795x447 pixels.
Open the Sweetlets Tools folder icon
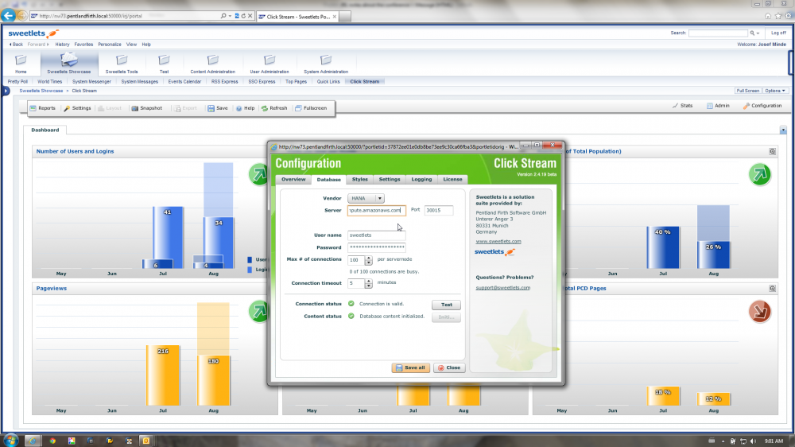(122, 60)
